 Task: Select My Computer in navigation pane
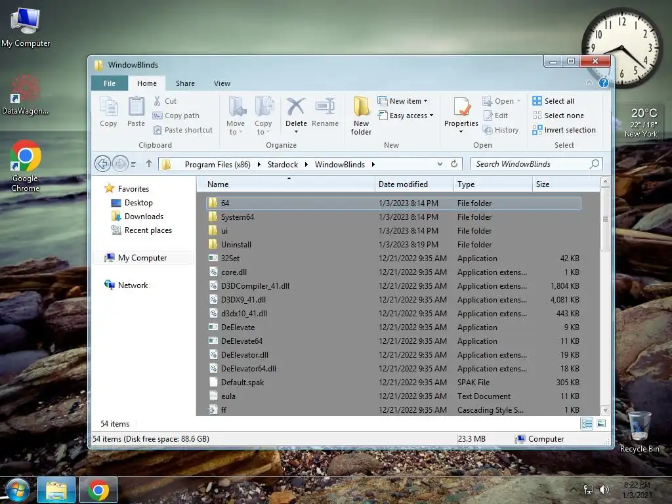point(142,257)
